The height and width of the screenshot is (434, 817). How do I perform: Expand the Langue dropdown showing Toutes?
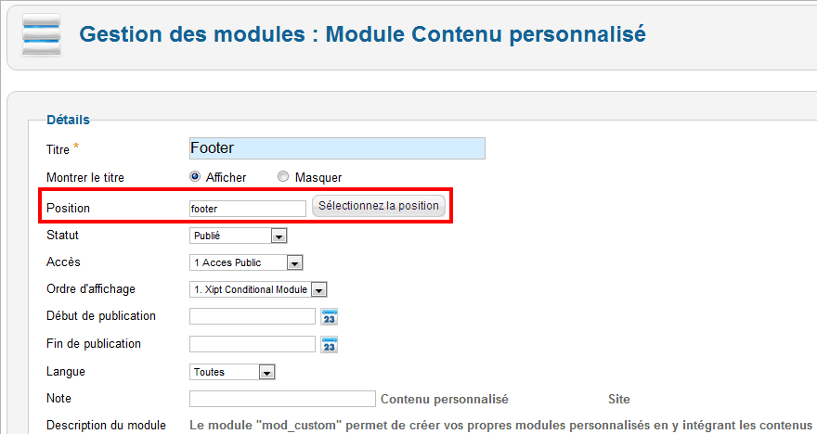click(232, 372)
